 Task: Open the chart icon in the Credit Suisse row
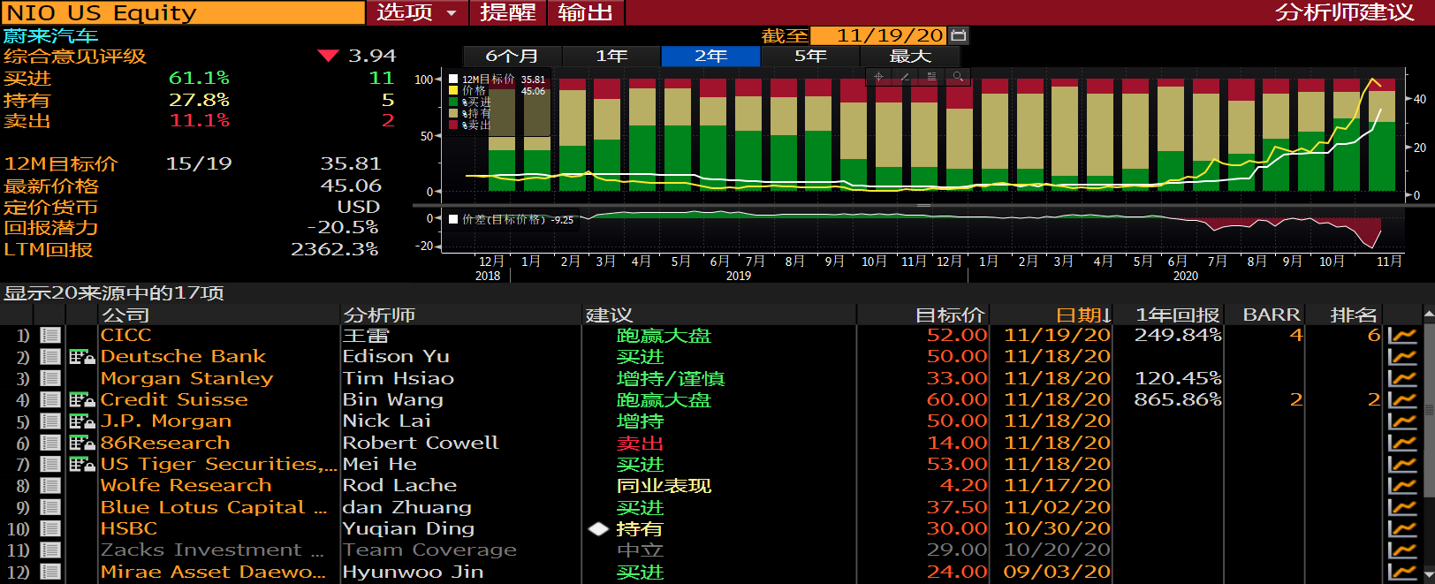tap(1402, 400)
